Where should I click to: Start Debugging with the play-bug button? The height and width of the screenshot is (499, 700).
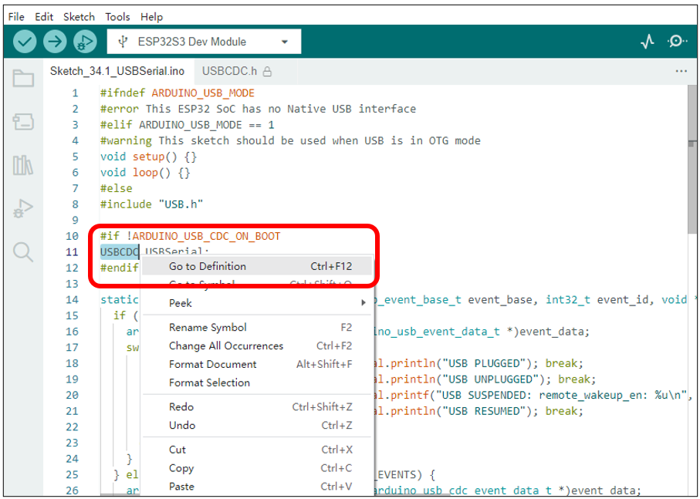pyautogui.click(x=85, y=42)
